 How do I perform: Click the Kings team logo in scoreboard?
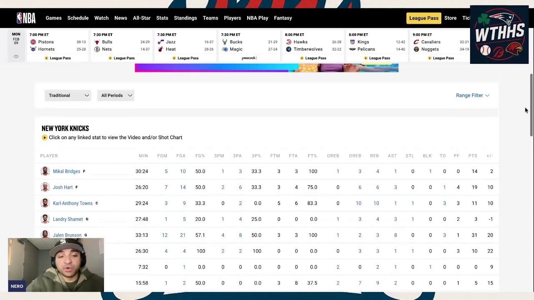[x=353, y=42]
